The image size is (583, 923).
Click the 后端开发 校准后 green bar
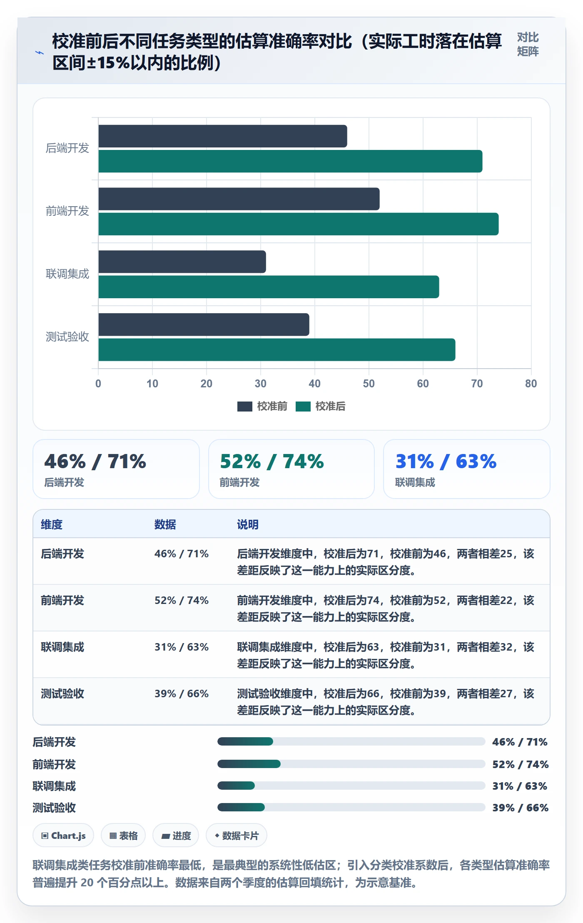[x=290, y=161]
